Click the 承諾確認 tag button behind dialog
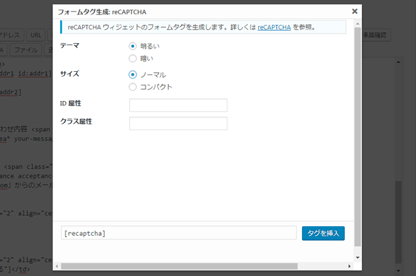 [x=376, y=35]
